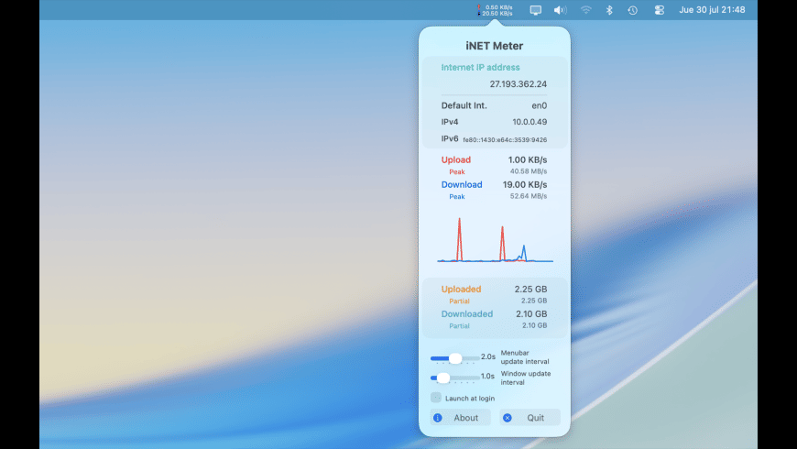This screenshot has width=797, height=449.
Task: Click the Default Int. label
Action: [x=464, y=105]
